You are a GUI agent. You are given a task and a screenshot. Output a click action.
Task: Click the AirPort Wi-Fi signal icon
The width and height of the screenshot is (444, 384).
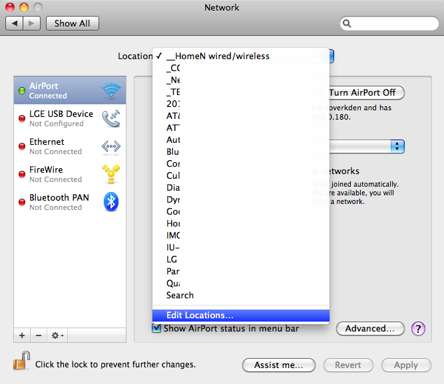coord(111,90)
